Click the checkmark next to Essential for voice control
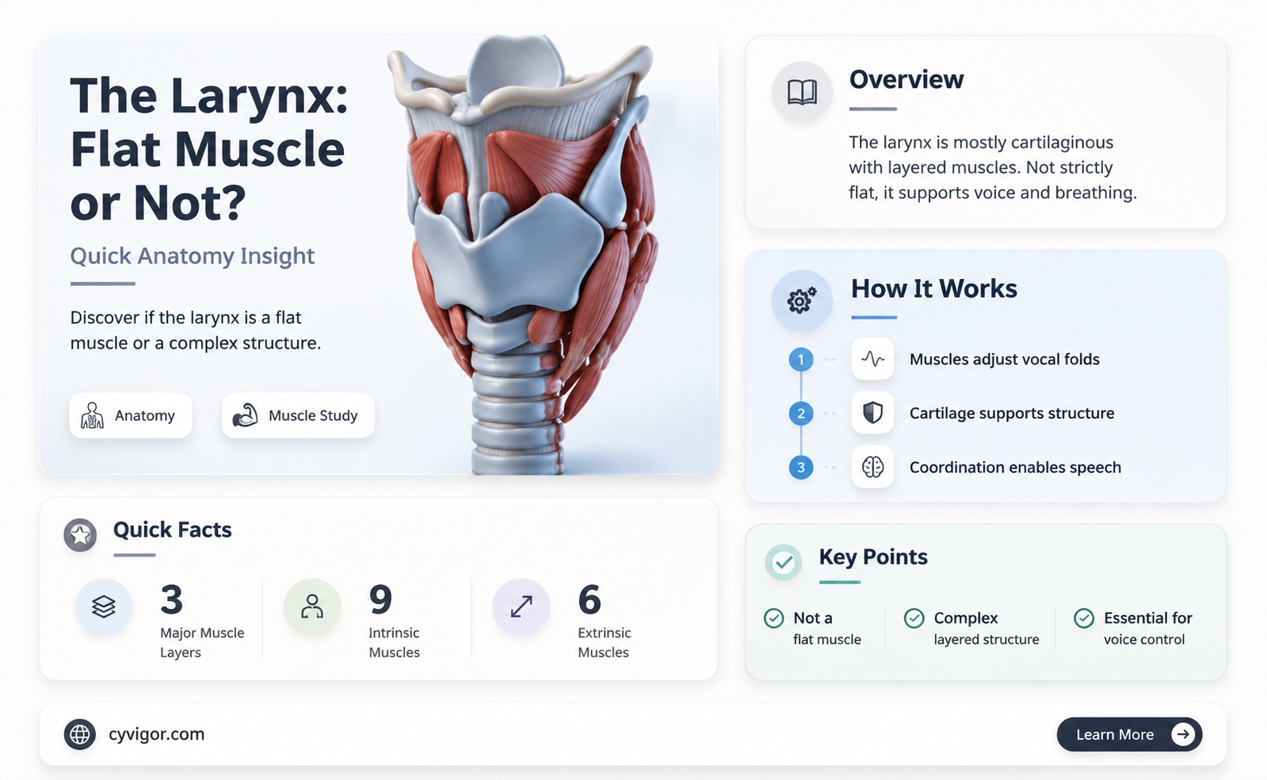1267x780 pixels. pos(1084,617)
